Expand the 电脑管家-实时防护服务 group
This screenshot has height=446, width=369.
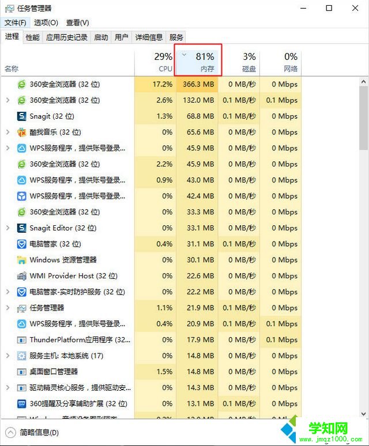pos(8,292)
